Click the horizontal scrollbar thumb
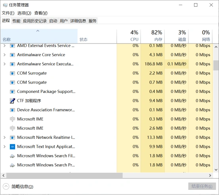Image resolution: width=219 pixels, height=195 pixels. (65, 176)
